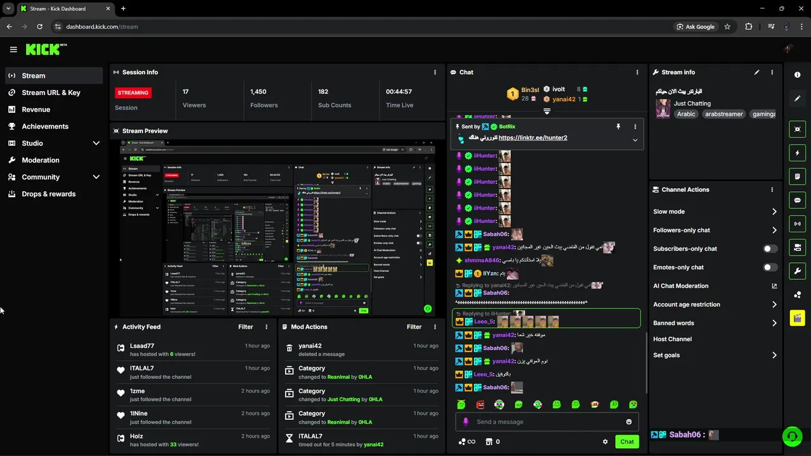Click the purple microphone in message box

(466, 422)
